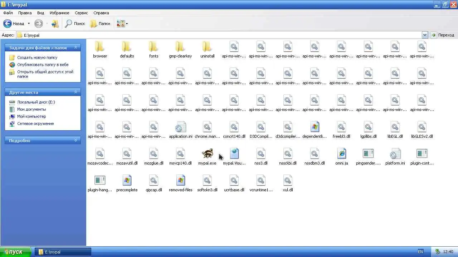Open the Избранное menu
The height and width of the screenshot is (257, 458).
point(59,13)
